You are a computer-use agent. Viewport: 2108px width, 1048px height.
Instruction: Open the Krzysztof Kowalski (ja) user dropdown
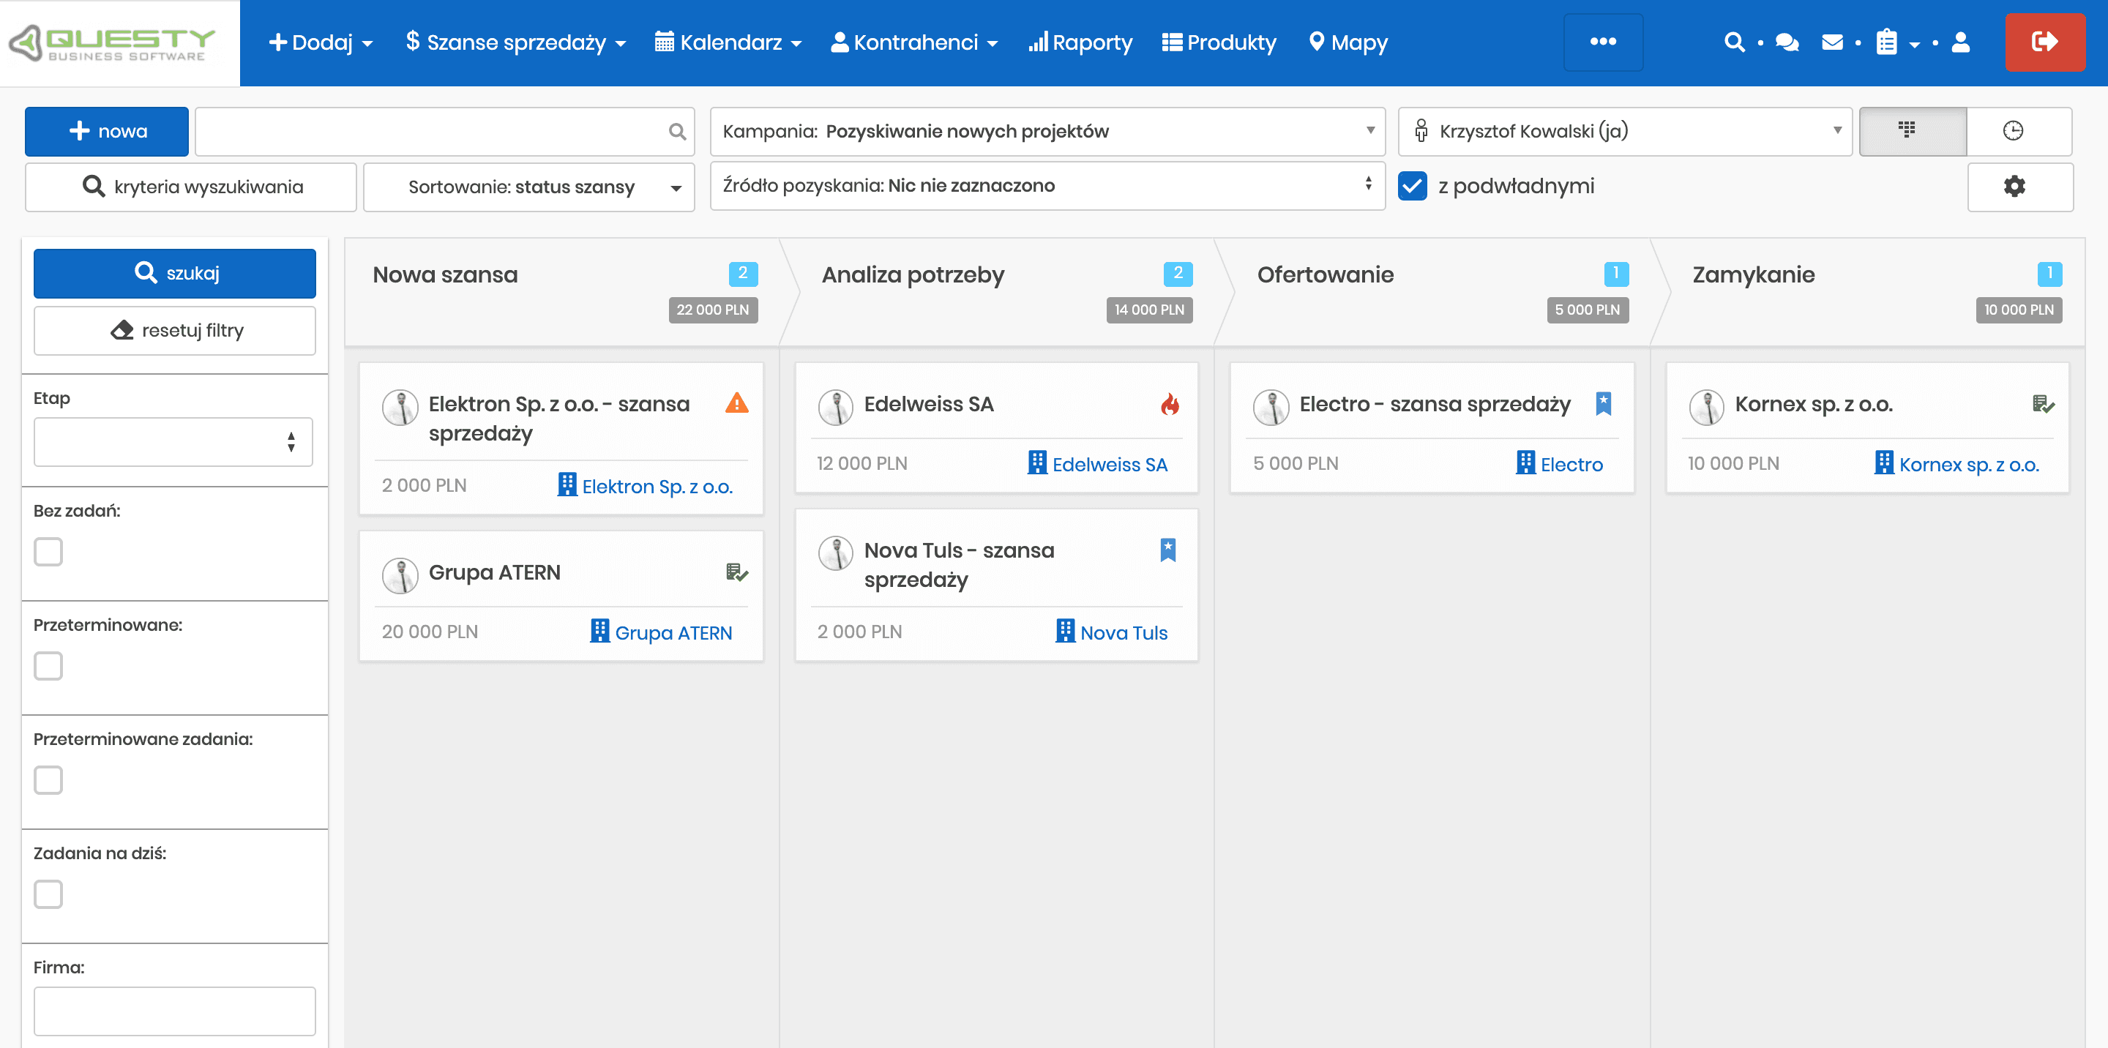[1624, 131]
